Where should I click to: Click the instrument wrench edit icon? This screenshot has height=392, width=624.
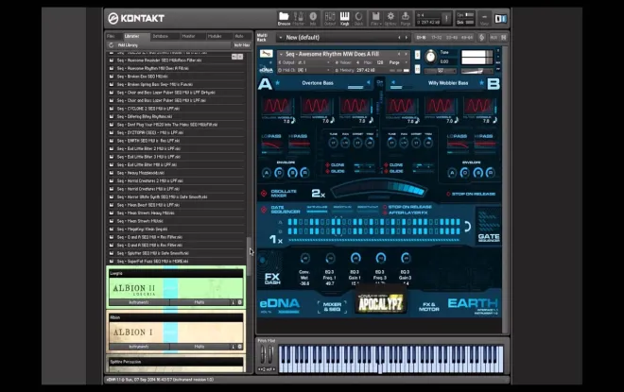point(266,53)
